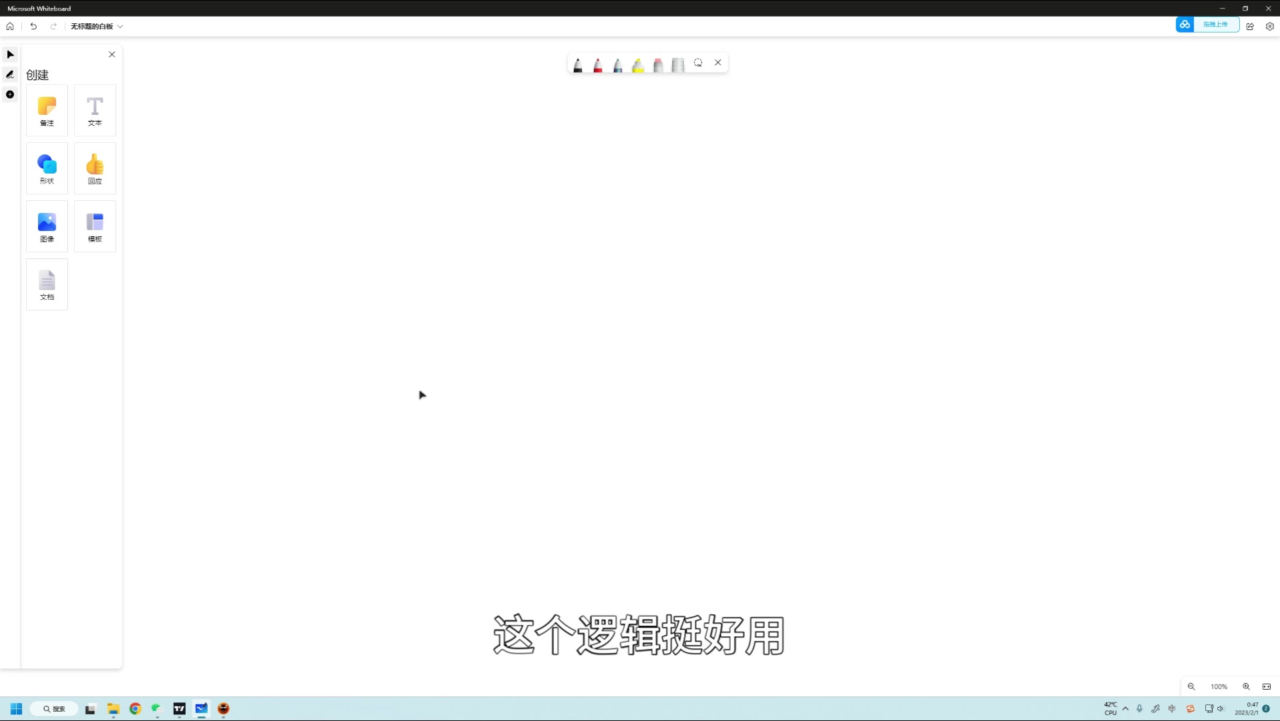
Task: Add a sticky note (备注)
Action: point(47,111)
